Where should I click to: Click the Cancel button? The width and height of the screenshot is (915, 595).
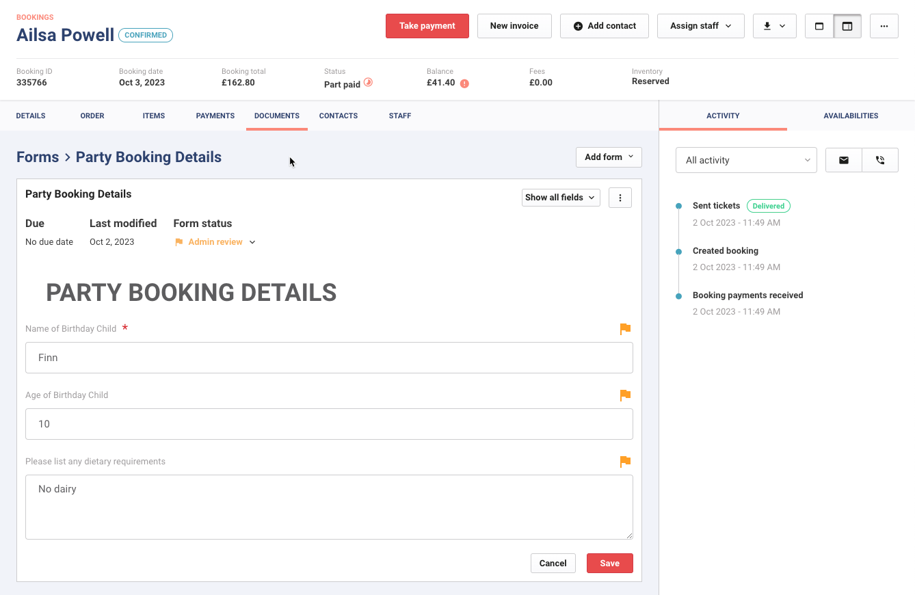point(553,564)
